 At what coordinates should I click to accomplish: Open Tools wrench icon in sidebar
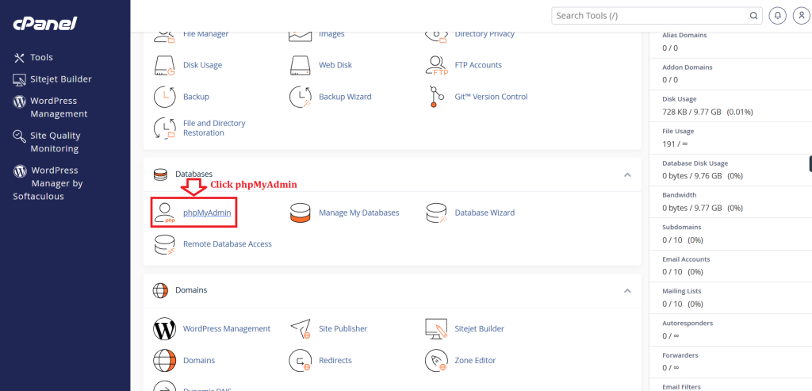[x=19, y=57]
